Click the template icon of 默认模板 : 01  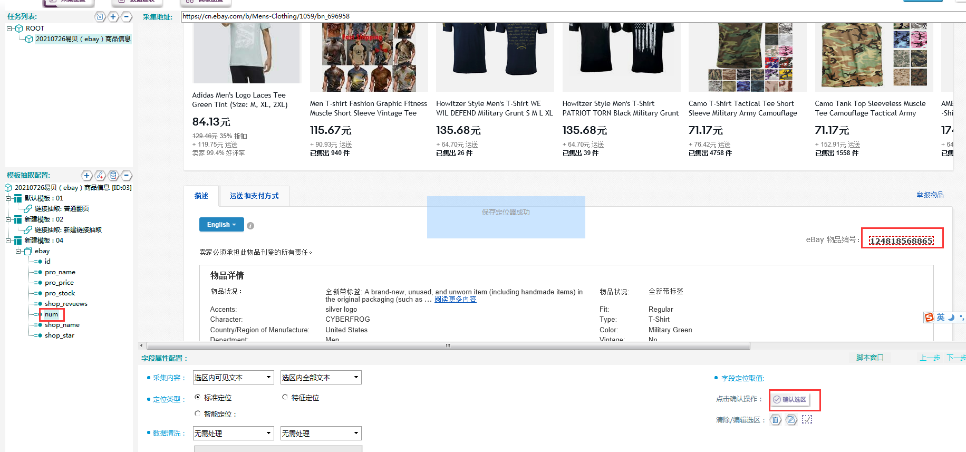pyautogui.click(x=18, y=198)
